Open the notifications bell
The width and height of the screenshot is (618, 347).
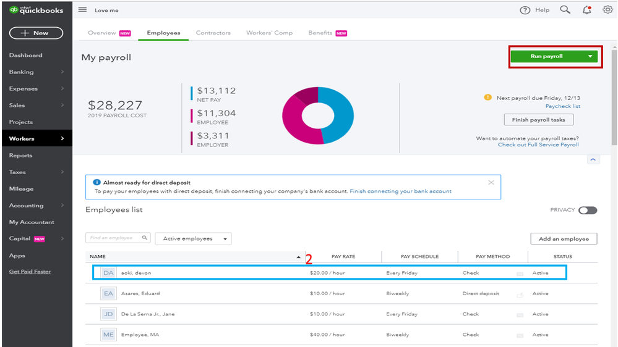(586, 10)
